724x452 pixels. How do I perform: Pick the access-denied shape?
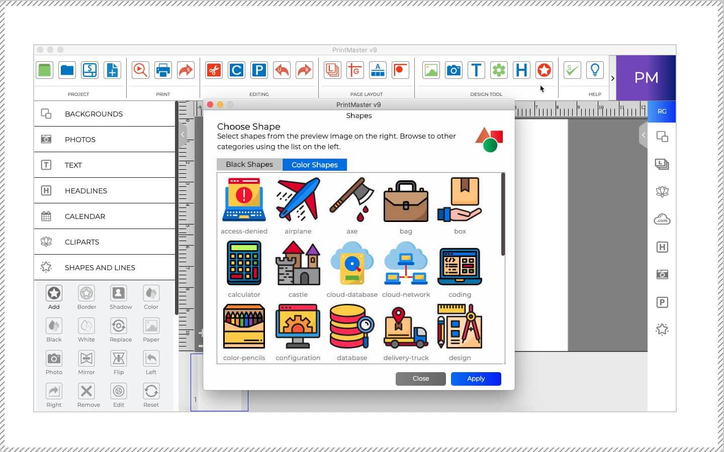(244, 200)
